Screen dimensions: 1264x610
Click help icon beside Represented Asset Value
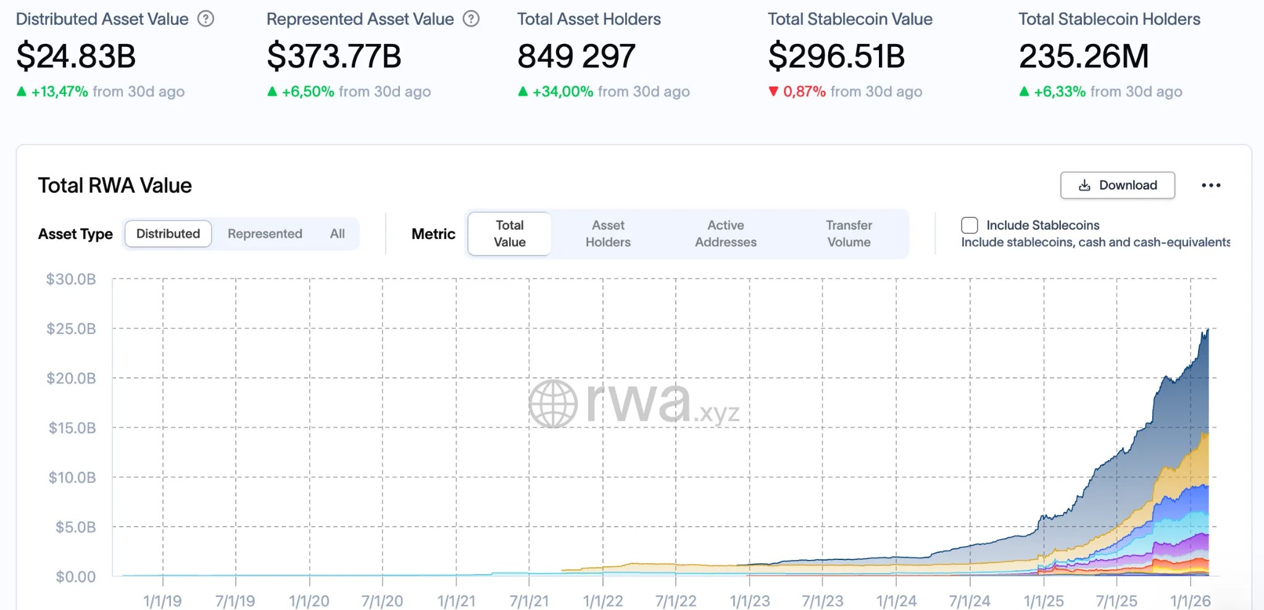tap(471, 19)
